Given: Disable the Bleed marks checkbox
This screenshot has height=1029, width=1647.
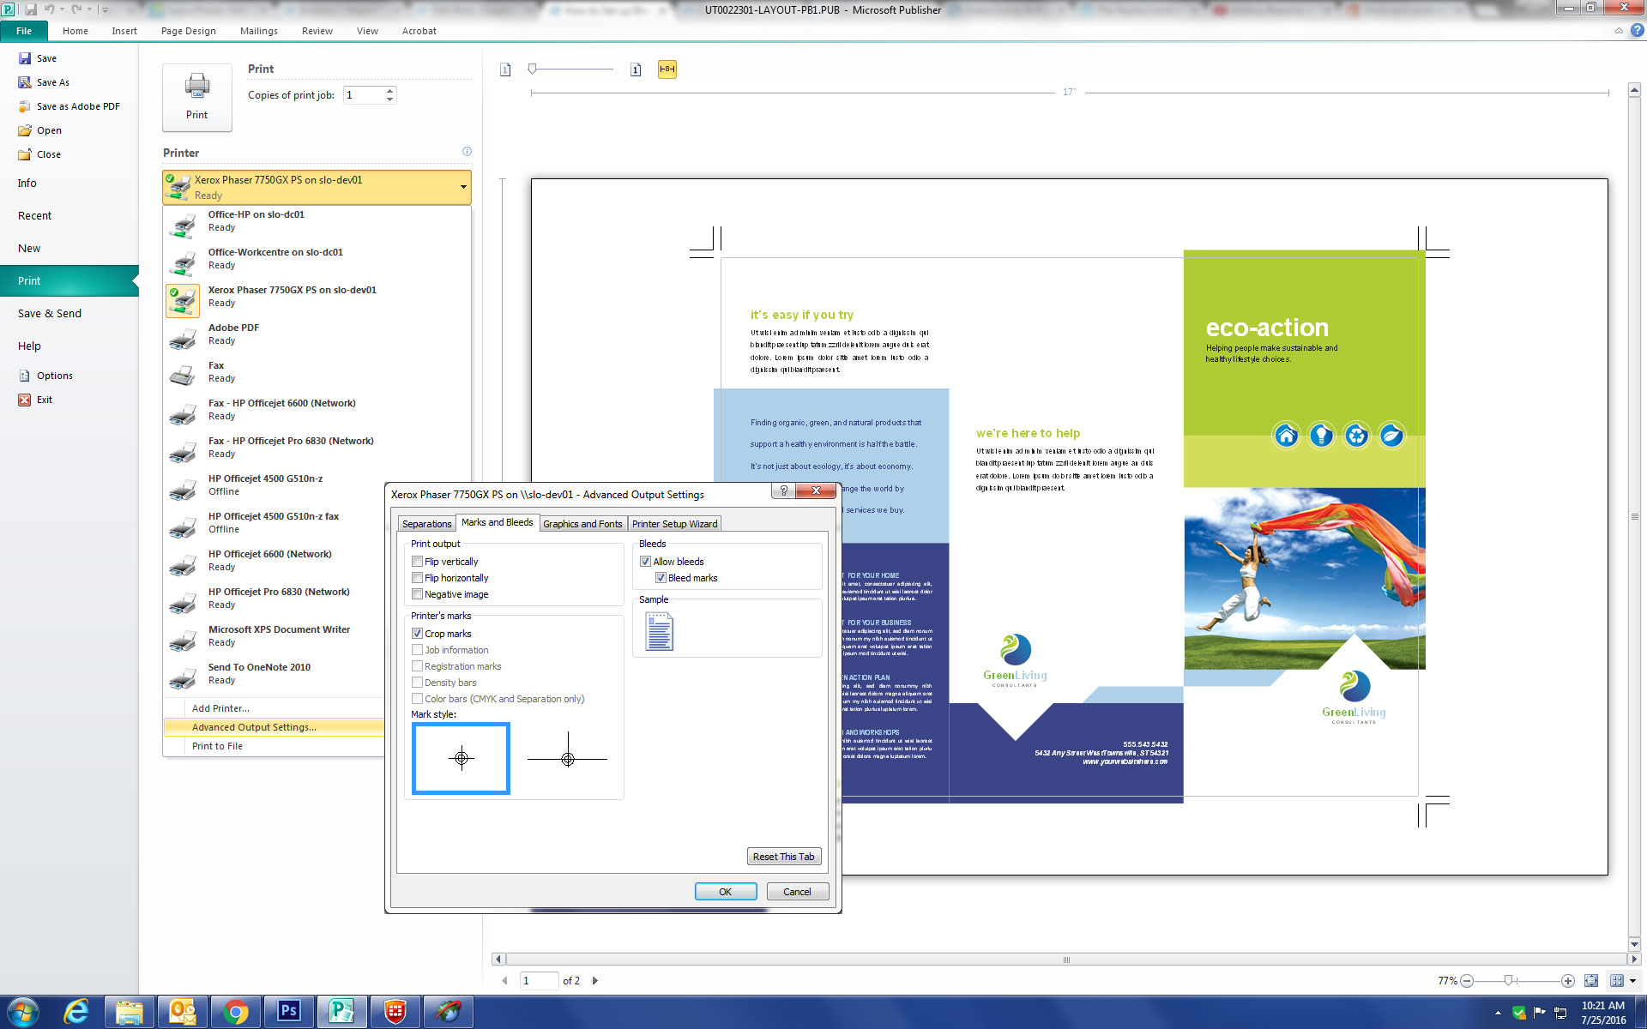Looking at the screenshot, I should pos(661,577).
